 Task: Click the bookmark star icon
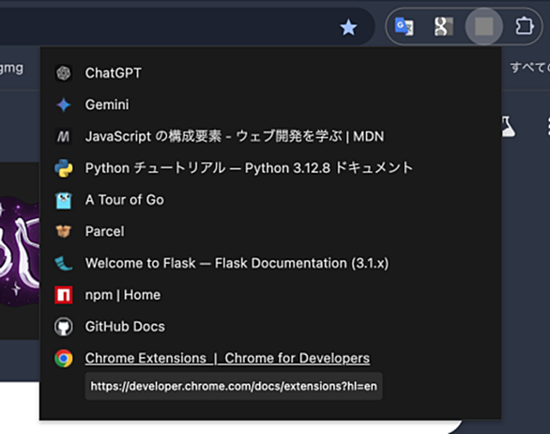click(x=348, y=27)
